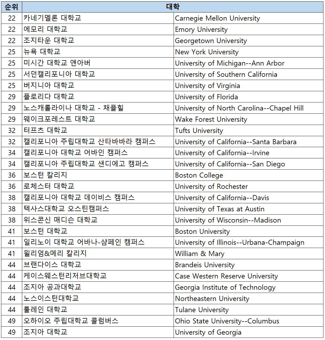Select the cell Tufts University
This screenshot has width=325, height=340.
pyautogui.click(x=248, y=131)
